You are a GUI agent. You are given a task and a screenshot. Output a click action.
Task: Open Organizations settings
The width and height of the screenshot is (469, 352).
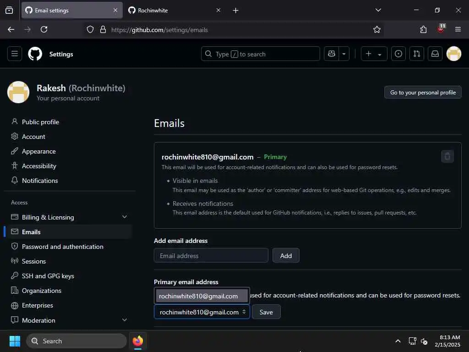pos(42,290)
